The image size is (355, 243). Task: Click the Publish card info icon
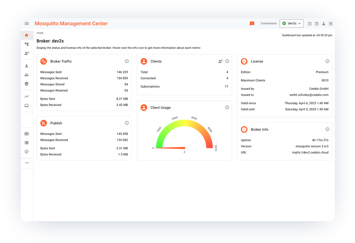[x=127, y=123]
